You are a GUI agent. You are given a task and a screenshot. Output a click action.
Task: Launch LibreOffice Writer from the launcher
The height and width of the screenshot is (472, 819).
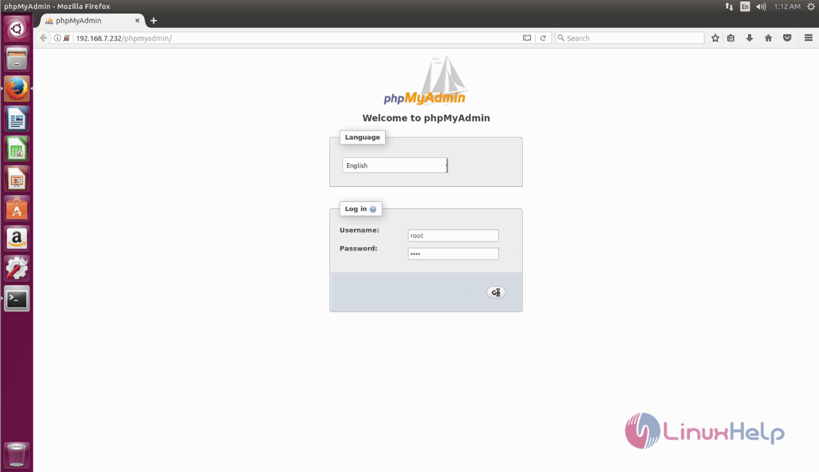pyautogui.click(x=17, y=119)
